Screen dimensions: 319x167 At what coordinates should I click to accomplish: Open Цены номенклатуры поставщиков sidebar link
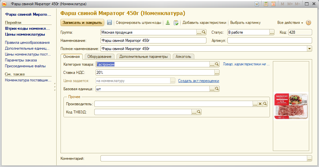click(28, 54)
